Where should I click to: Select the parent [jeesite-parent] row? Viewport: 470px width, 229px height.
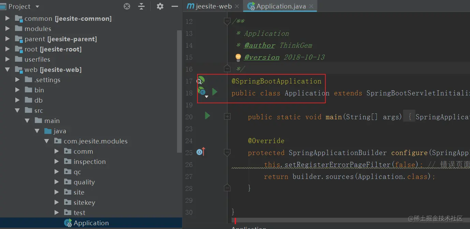(91, 39)
